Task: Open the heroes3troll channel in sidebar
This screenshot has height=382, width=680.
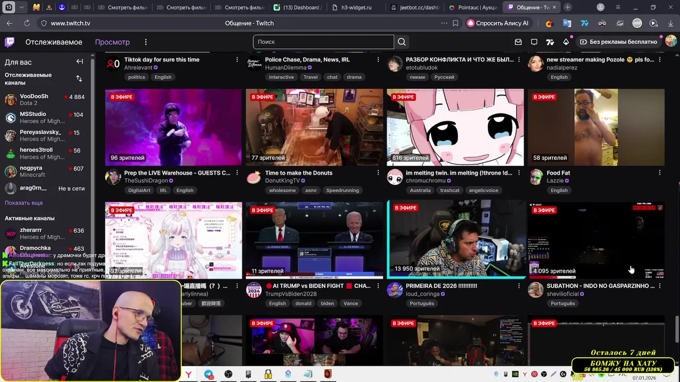Action: pos(46,153)
